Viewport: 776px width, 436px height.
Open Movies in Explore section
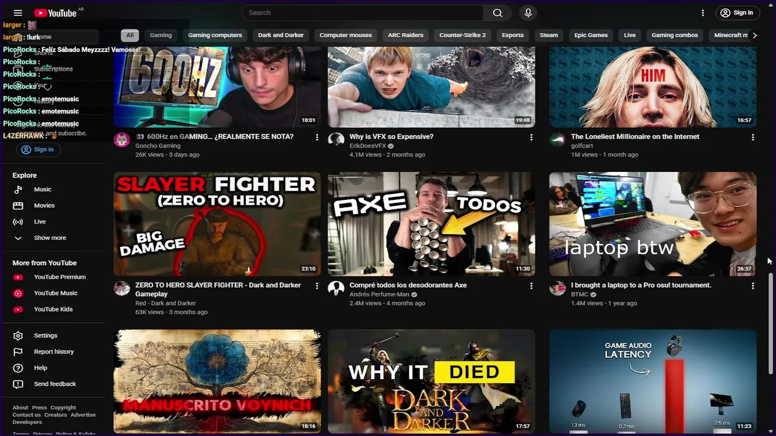tap(44, 205)
